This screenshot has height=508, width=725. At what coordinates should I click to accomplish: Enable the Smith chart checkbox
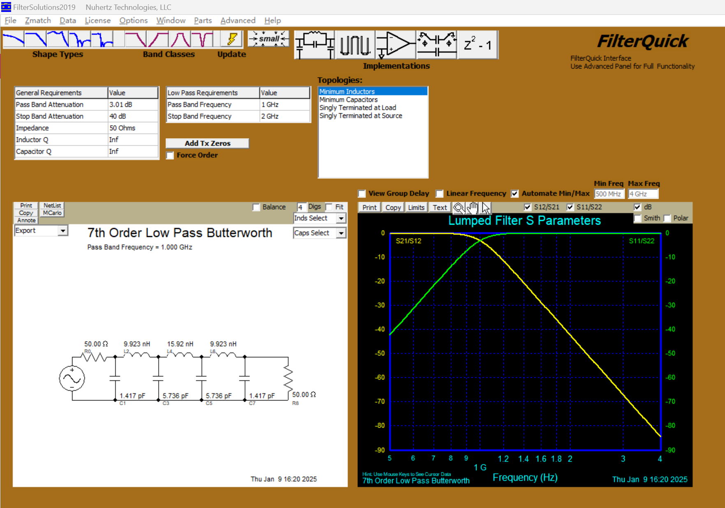coord(637,218)
